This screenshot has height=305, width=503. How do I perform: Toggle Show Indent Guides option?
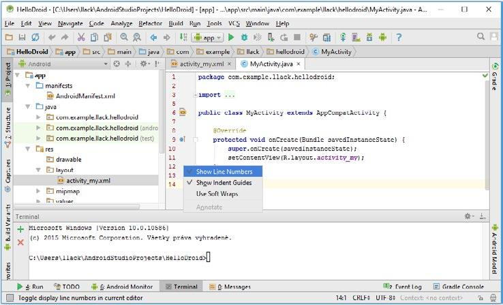(223, 183)
